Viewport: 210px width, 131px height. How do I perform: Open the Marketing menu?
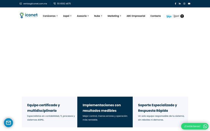(113, 16)
